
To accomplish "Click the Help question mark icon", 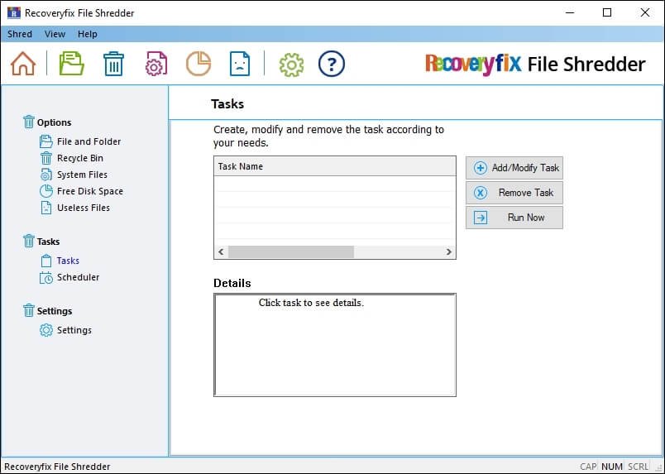I will (x=332, y=64).
